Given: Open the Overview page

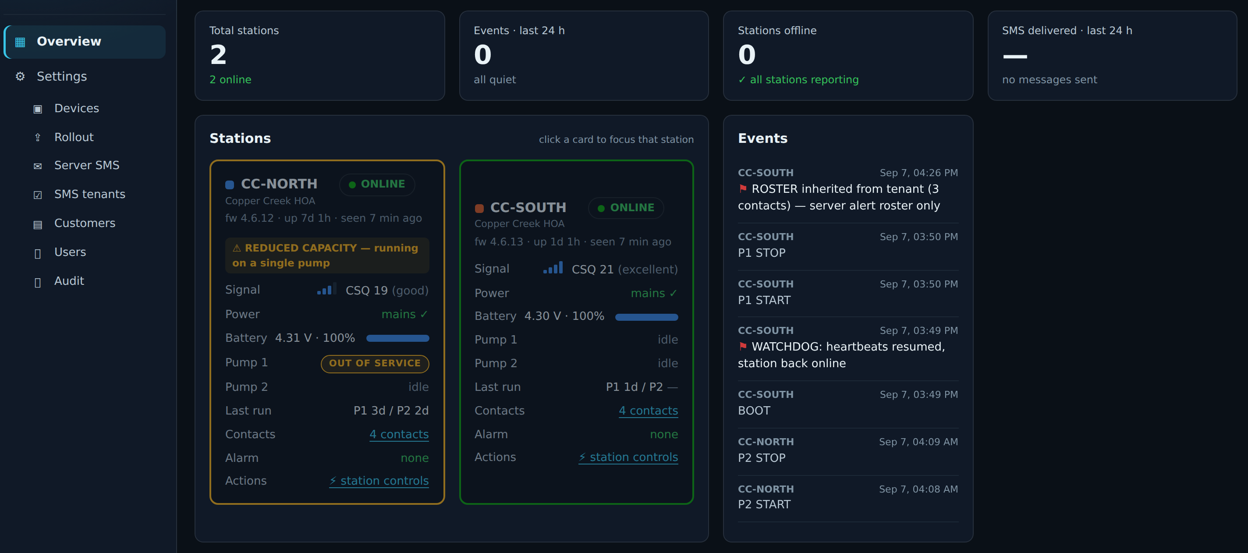Looking at the screenshot, I should (85, 42).
